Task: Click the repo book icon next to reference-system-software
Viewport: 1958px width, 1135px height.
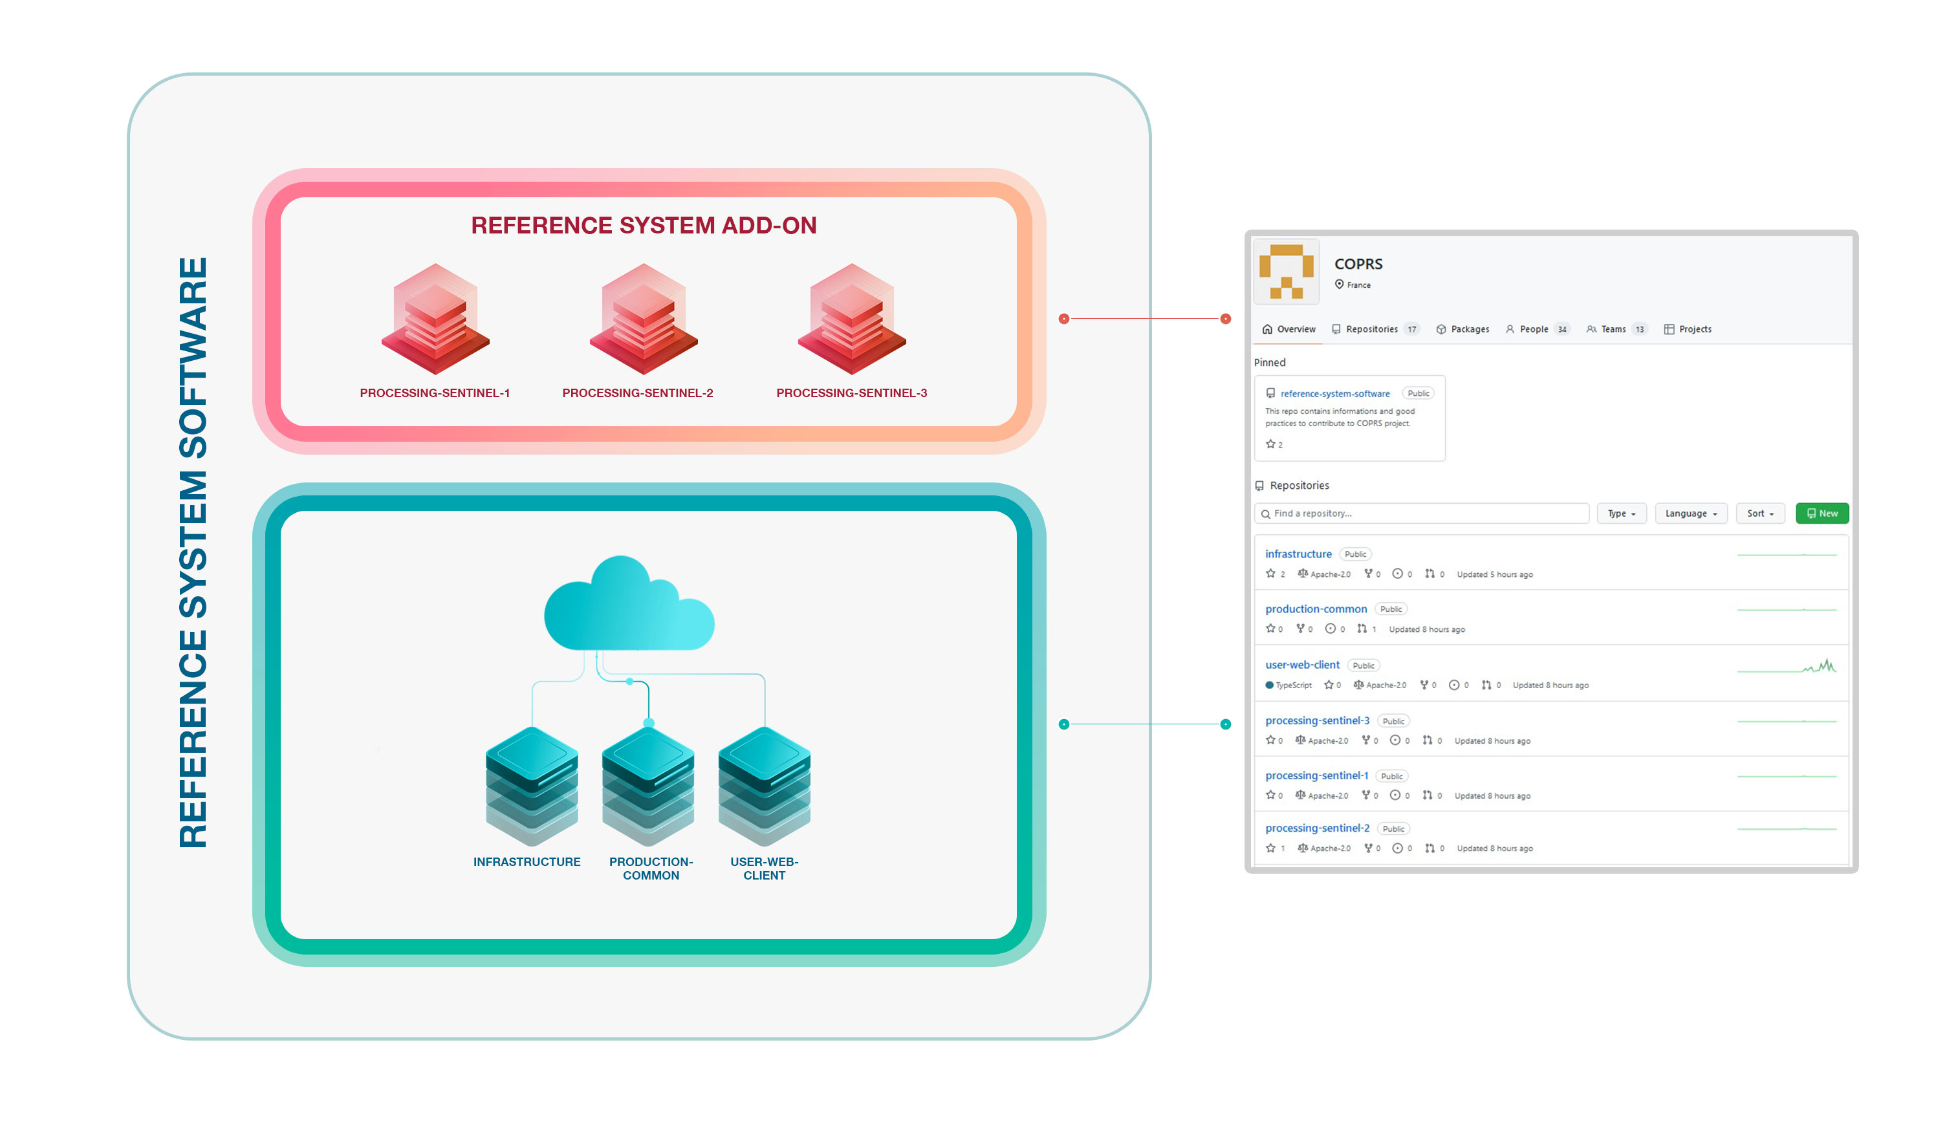Action: click(x=1272, y=393)
